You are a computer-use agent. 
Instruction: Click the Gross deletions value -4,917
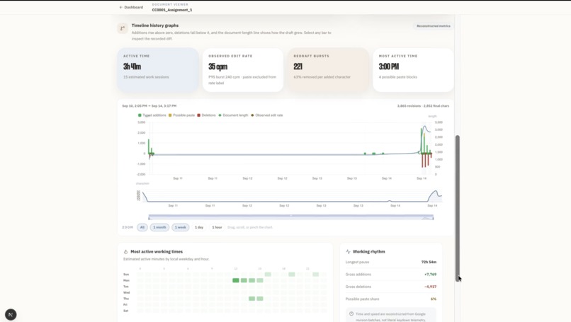(430, 287)
